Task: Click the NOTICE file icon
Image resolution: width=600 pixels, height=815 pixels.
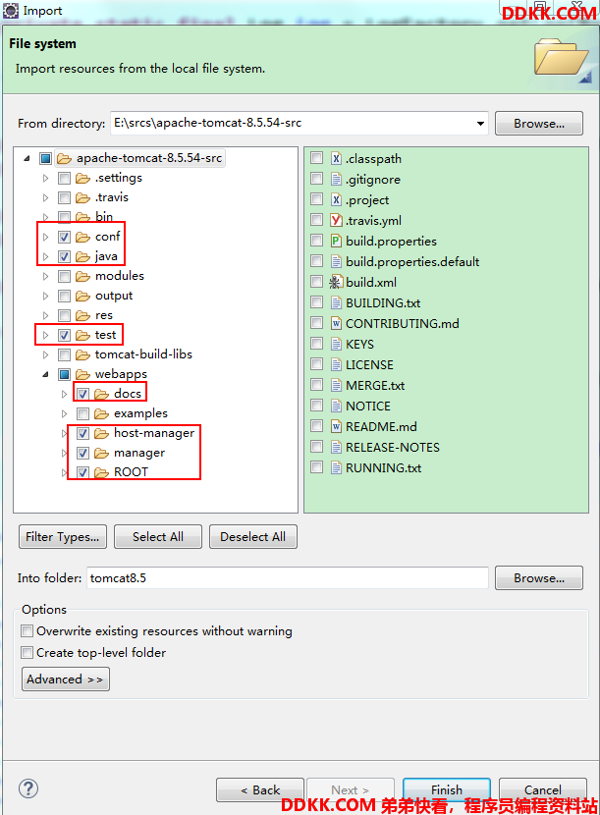Action: click(x=337, y=406)
